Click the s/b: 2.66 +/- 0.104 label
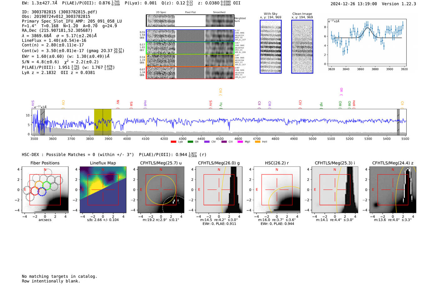 click(x=103, y=220)
